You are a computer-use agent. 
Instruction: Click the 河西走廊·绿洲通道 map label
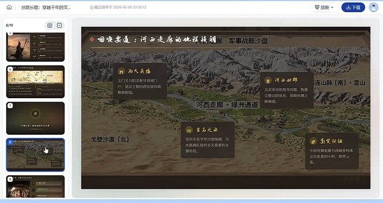point(227,105)
